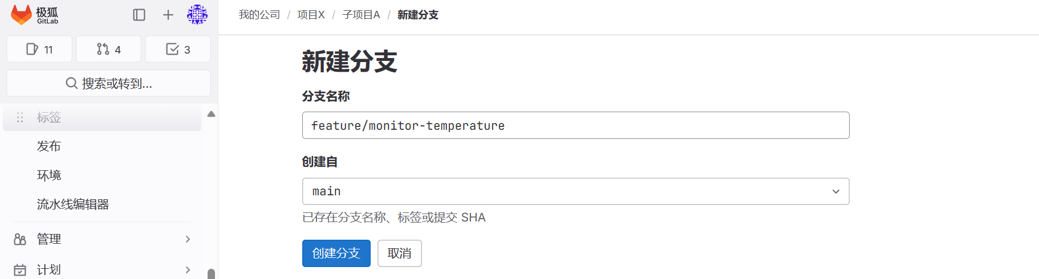The width and height of the screenshot is (1039, 279).
Task: Open assigned issues counter showing 11
Action: click(x=39, y=50)
